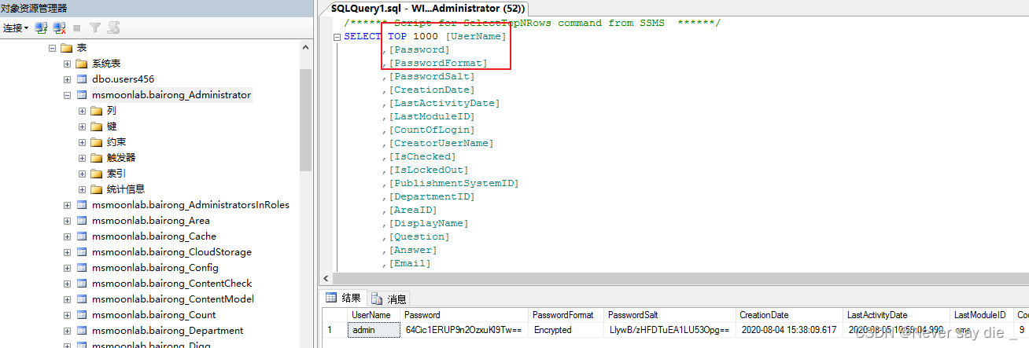The image size is (1029, 348).
Task: Click the PasswordFormat column header
Action: (566, 315)
